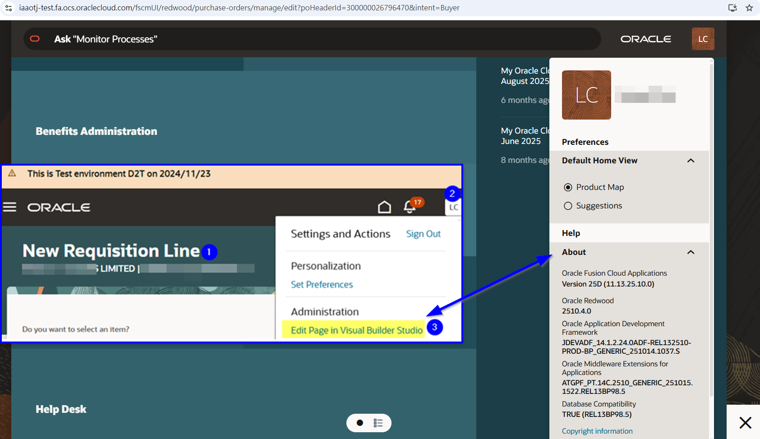This screenshot has height=439, width=760.
Task: Click in the Ask "Monitor Processes" search field
Action: coord(312,39)
